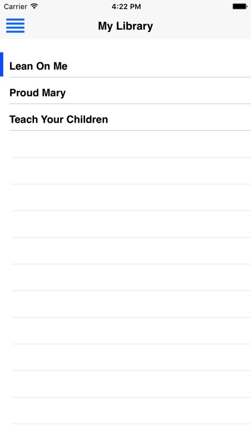Tap the Wi-Fi signal icon
This screenshot has width=251, height=446.
coord(34,7)
